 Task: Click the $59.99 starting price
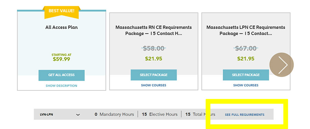coord(62,59)
